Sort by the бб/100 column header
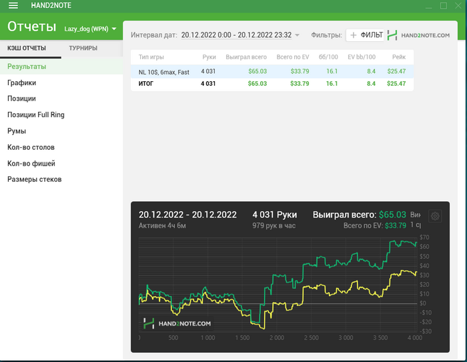The height and width of the screenshot is (362, 467). pos(328,57)
